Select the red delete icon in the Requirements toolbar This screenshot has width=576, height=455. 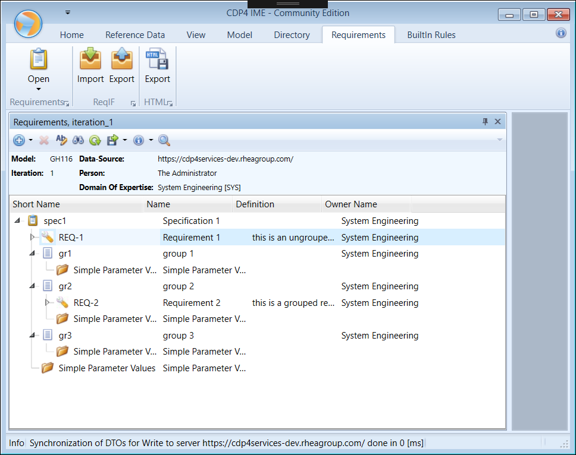pyautogui.click(x=45, y=140)
